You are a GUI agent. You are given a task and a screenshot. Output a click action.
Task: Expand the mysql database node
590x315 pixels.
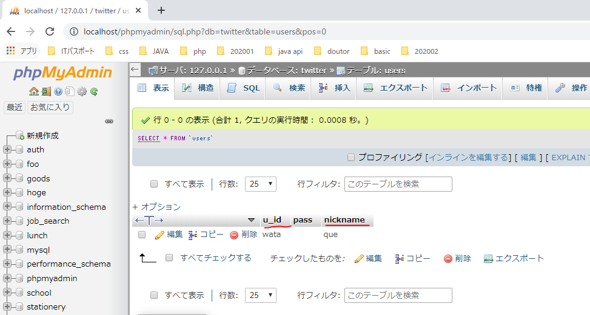[7, 249]
